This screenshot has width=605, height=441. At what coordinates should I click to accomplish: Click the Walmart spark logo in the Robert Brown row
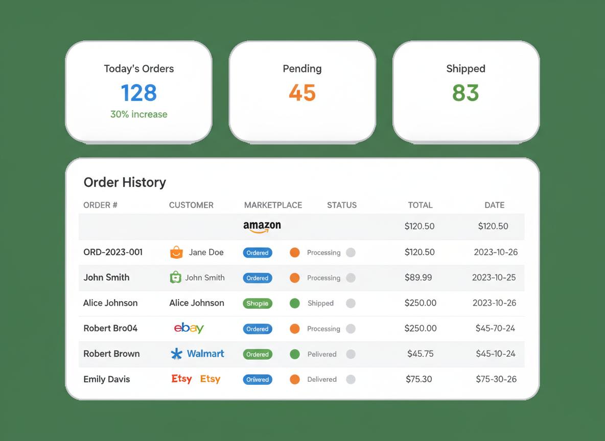[x=176, y=354]
